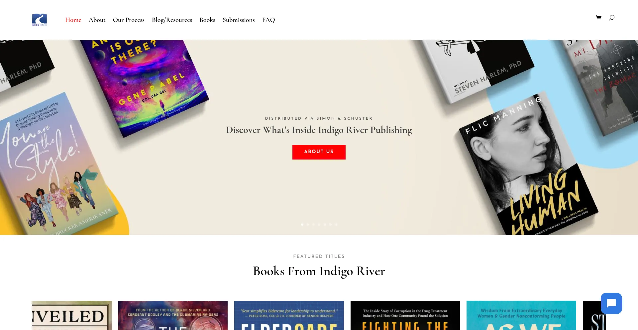
Task: Click the Indigo River logo
Action: [x=39, y=20]
